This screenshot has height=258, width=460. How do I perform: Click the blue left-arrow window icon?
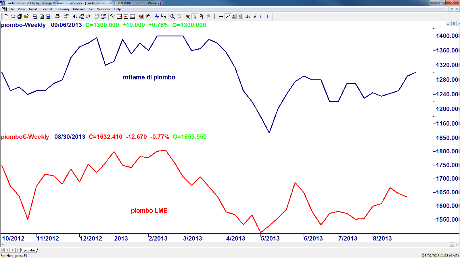[x=75, y=16]
